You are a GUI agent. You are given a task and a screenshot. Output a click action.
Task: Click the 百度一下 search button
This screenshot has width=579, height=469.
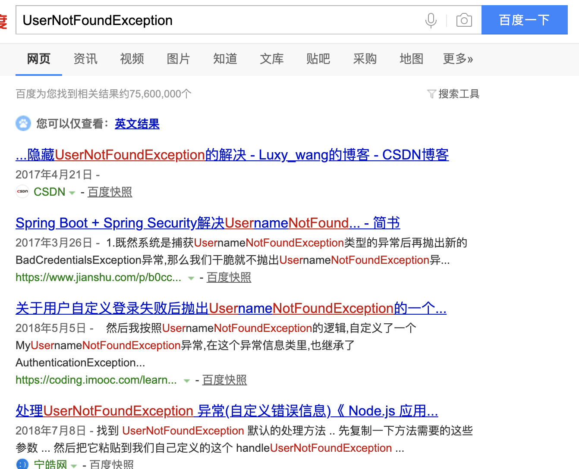tap(524, 20)
